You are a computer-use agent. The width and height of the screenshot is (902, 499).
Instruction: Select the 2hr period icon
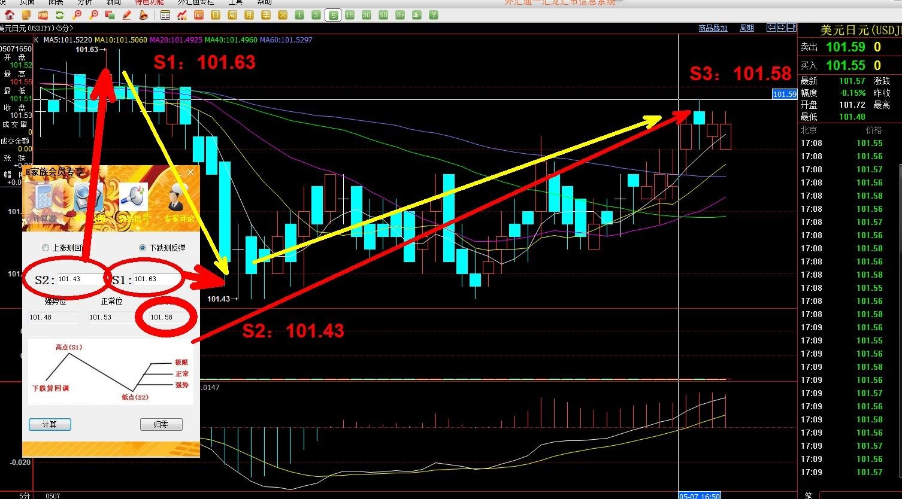pos(400,15)
